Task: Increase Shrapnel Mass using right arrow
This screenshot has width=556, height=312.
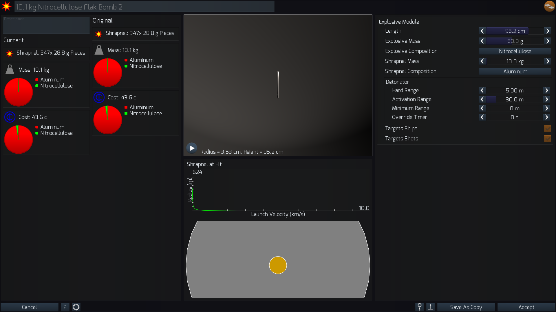Action: coord(548,61)
